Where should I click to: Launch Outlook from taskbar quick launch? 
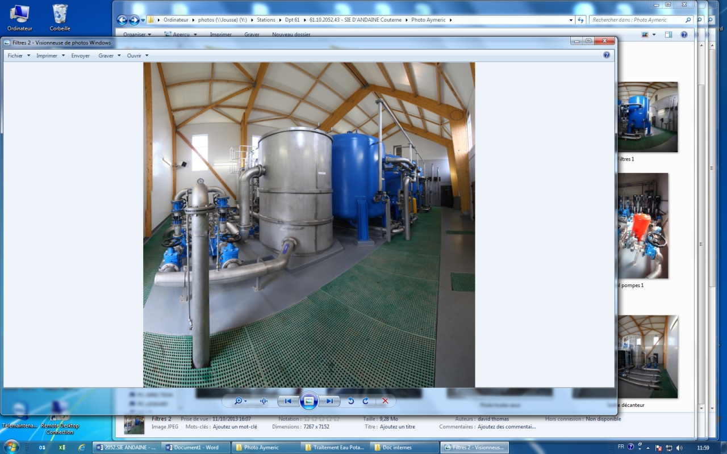tap(42, 447)
